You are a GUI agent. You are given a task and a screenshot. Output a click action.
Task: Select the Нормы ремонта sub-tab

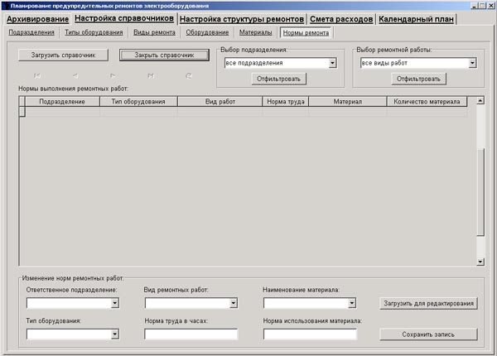coord(306,32)
